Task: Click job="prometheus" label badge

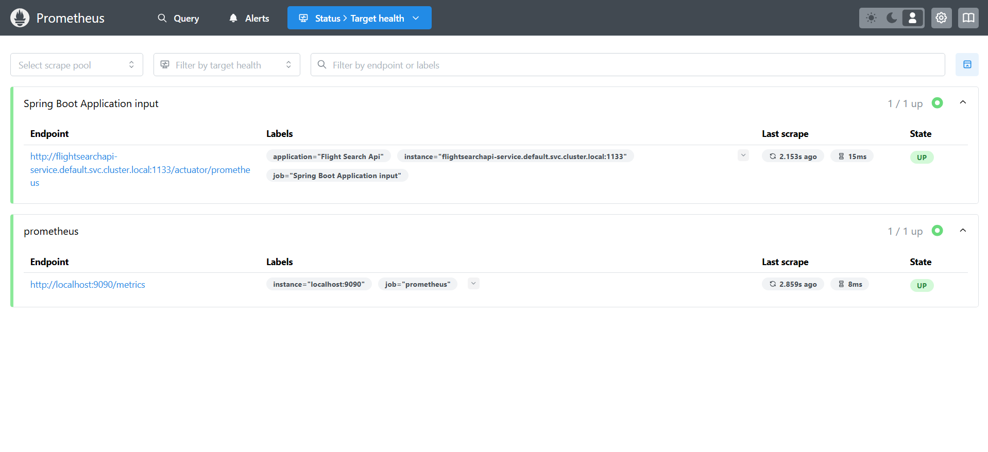Action: tap(417, 284)
